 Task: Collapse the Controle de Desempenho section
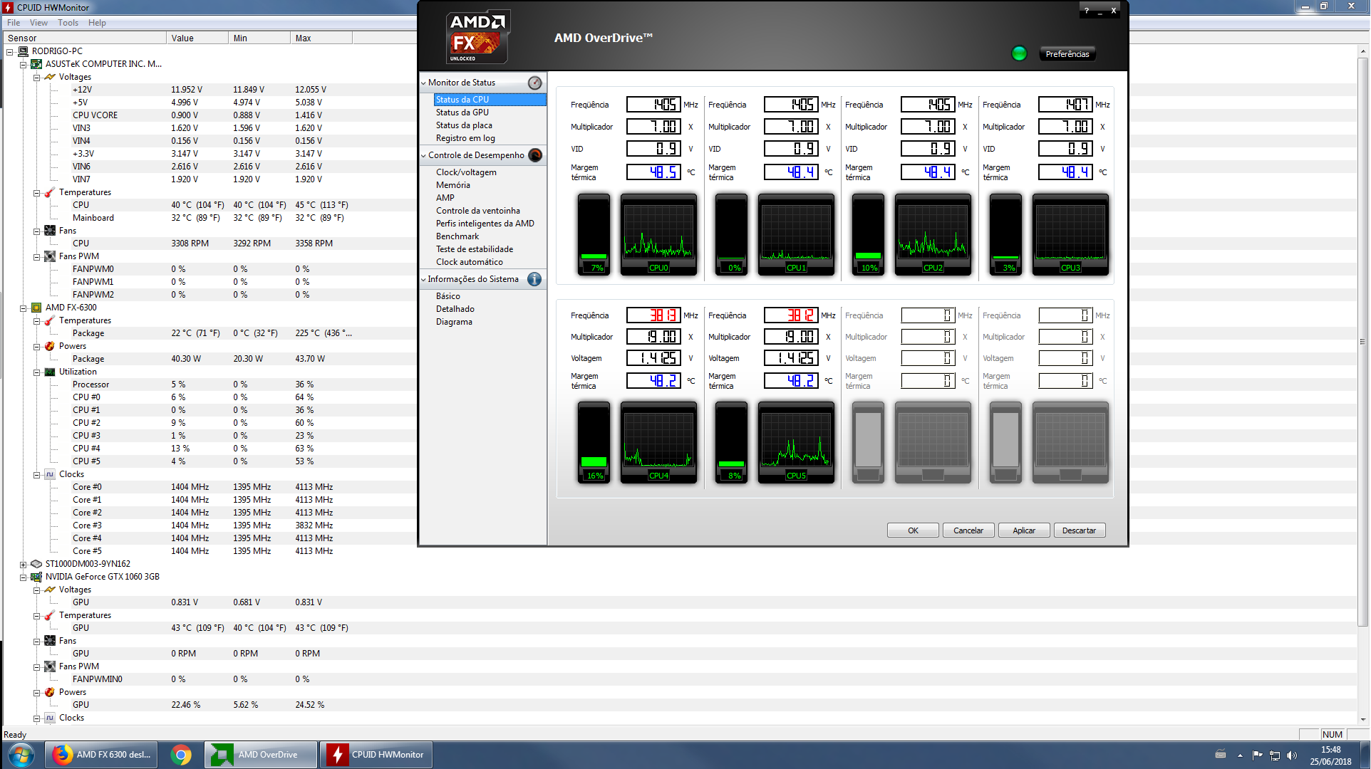(423, 155)
